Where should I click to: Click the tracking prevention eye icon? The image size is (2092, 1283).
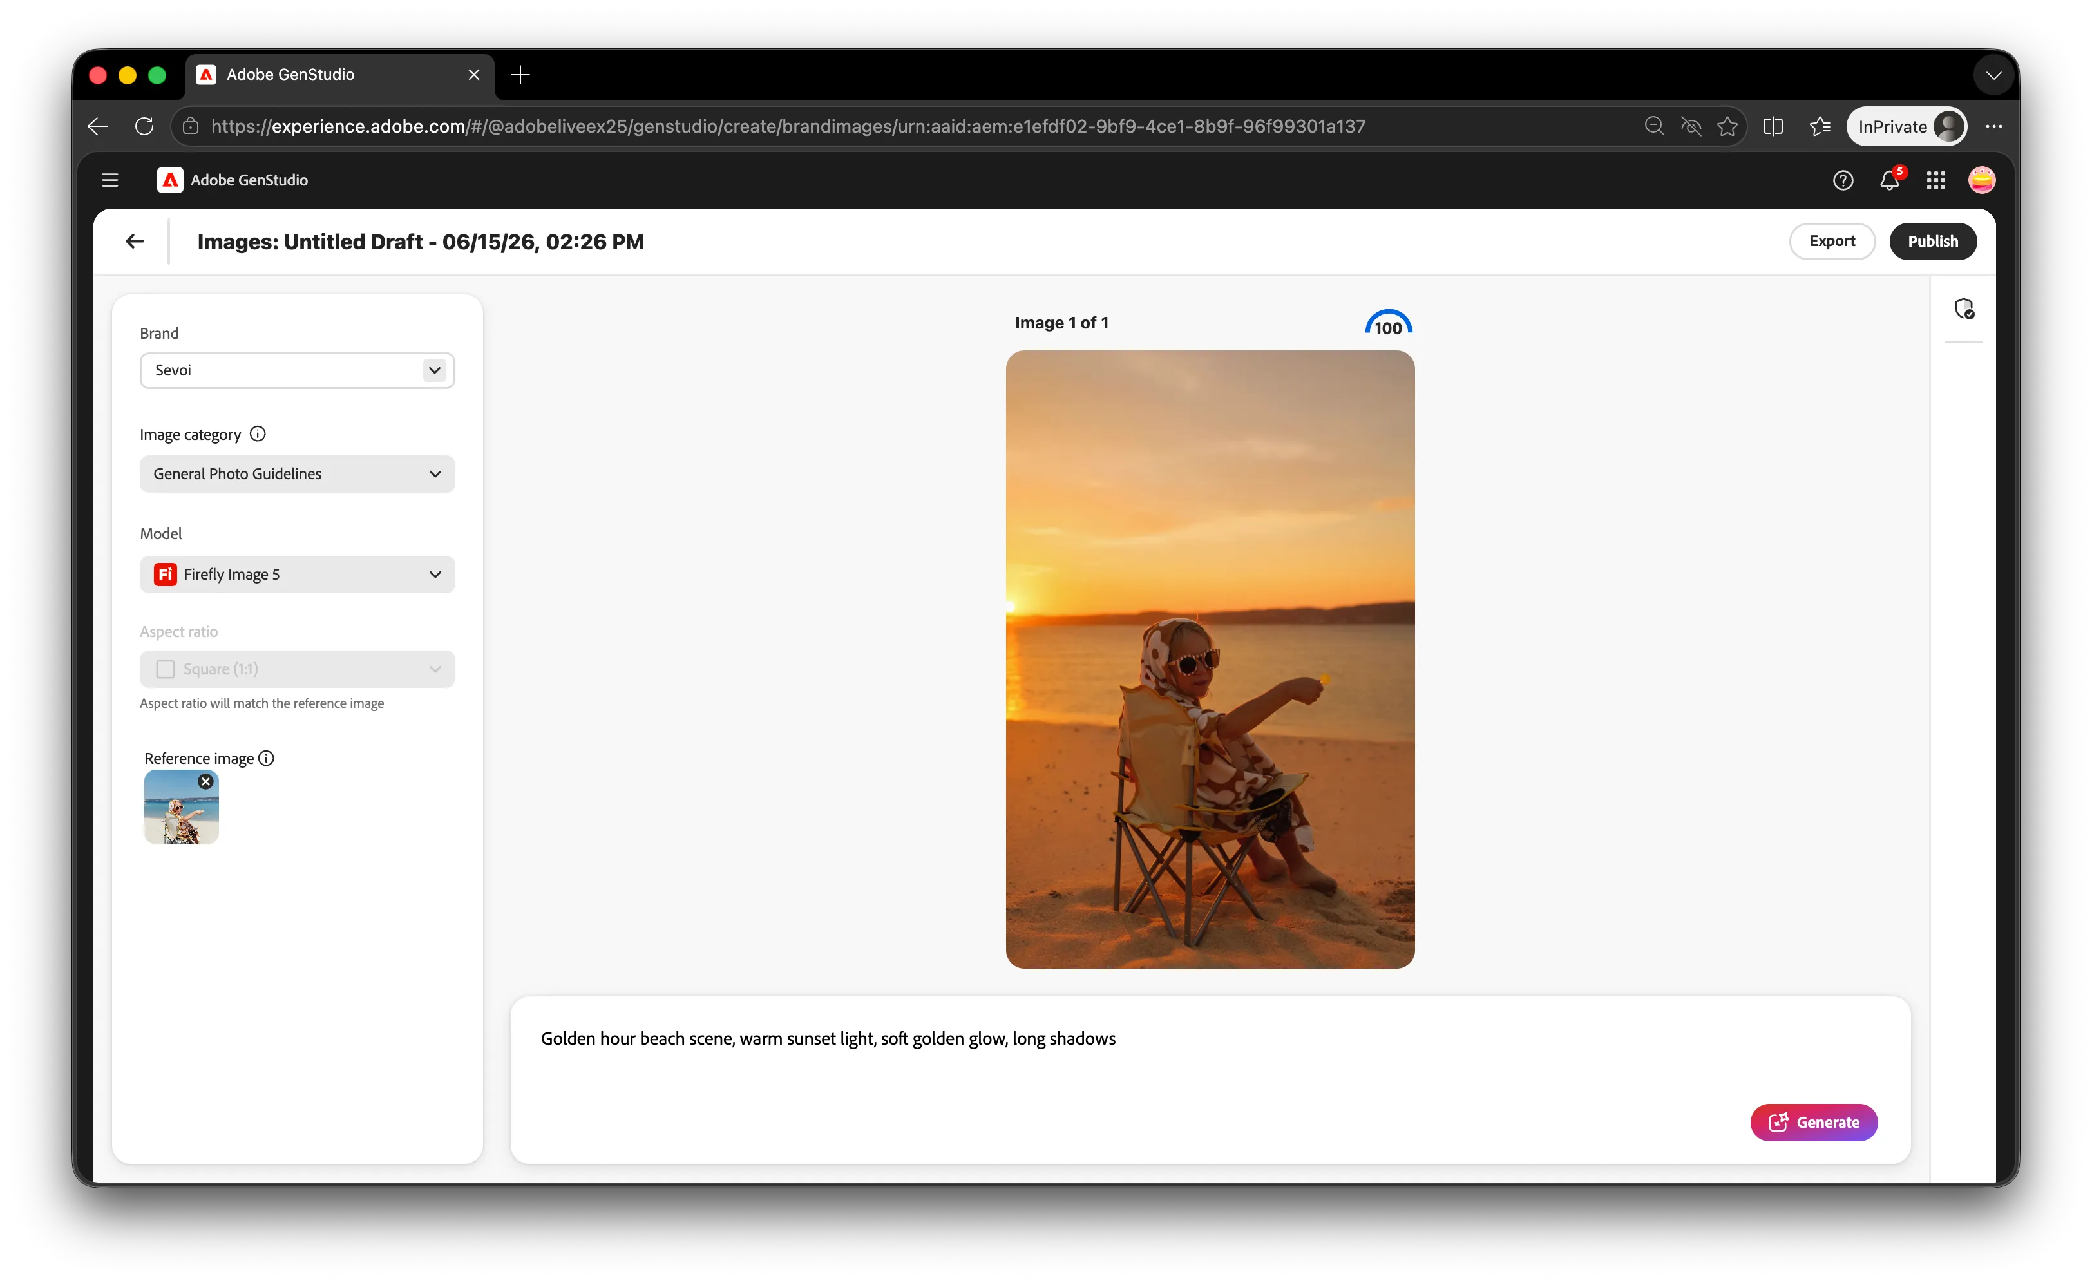(1690, 126)
